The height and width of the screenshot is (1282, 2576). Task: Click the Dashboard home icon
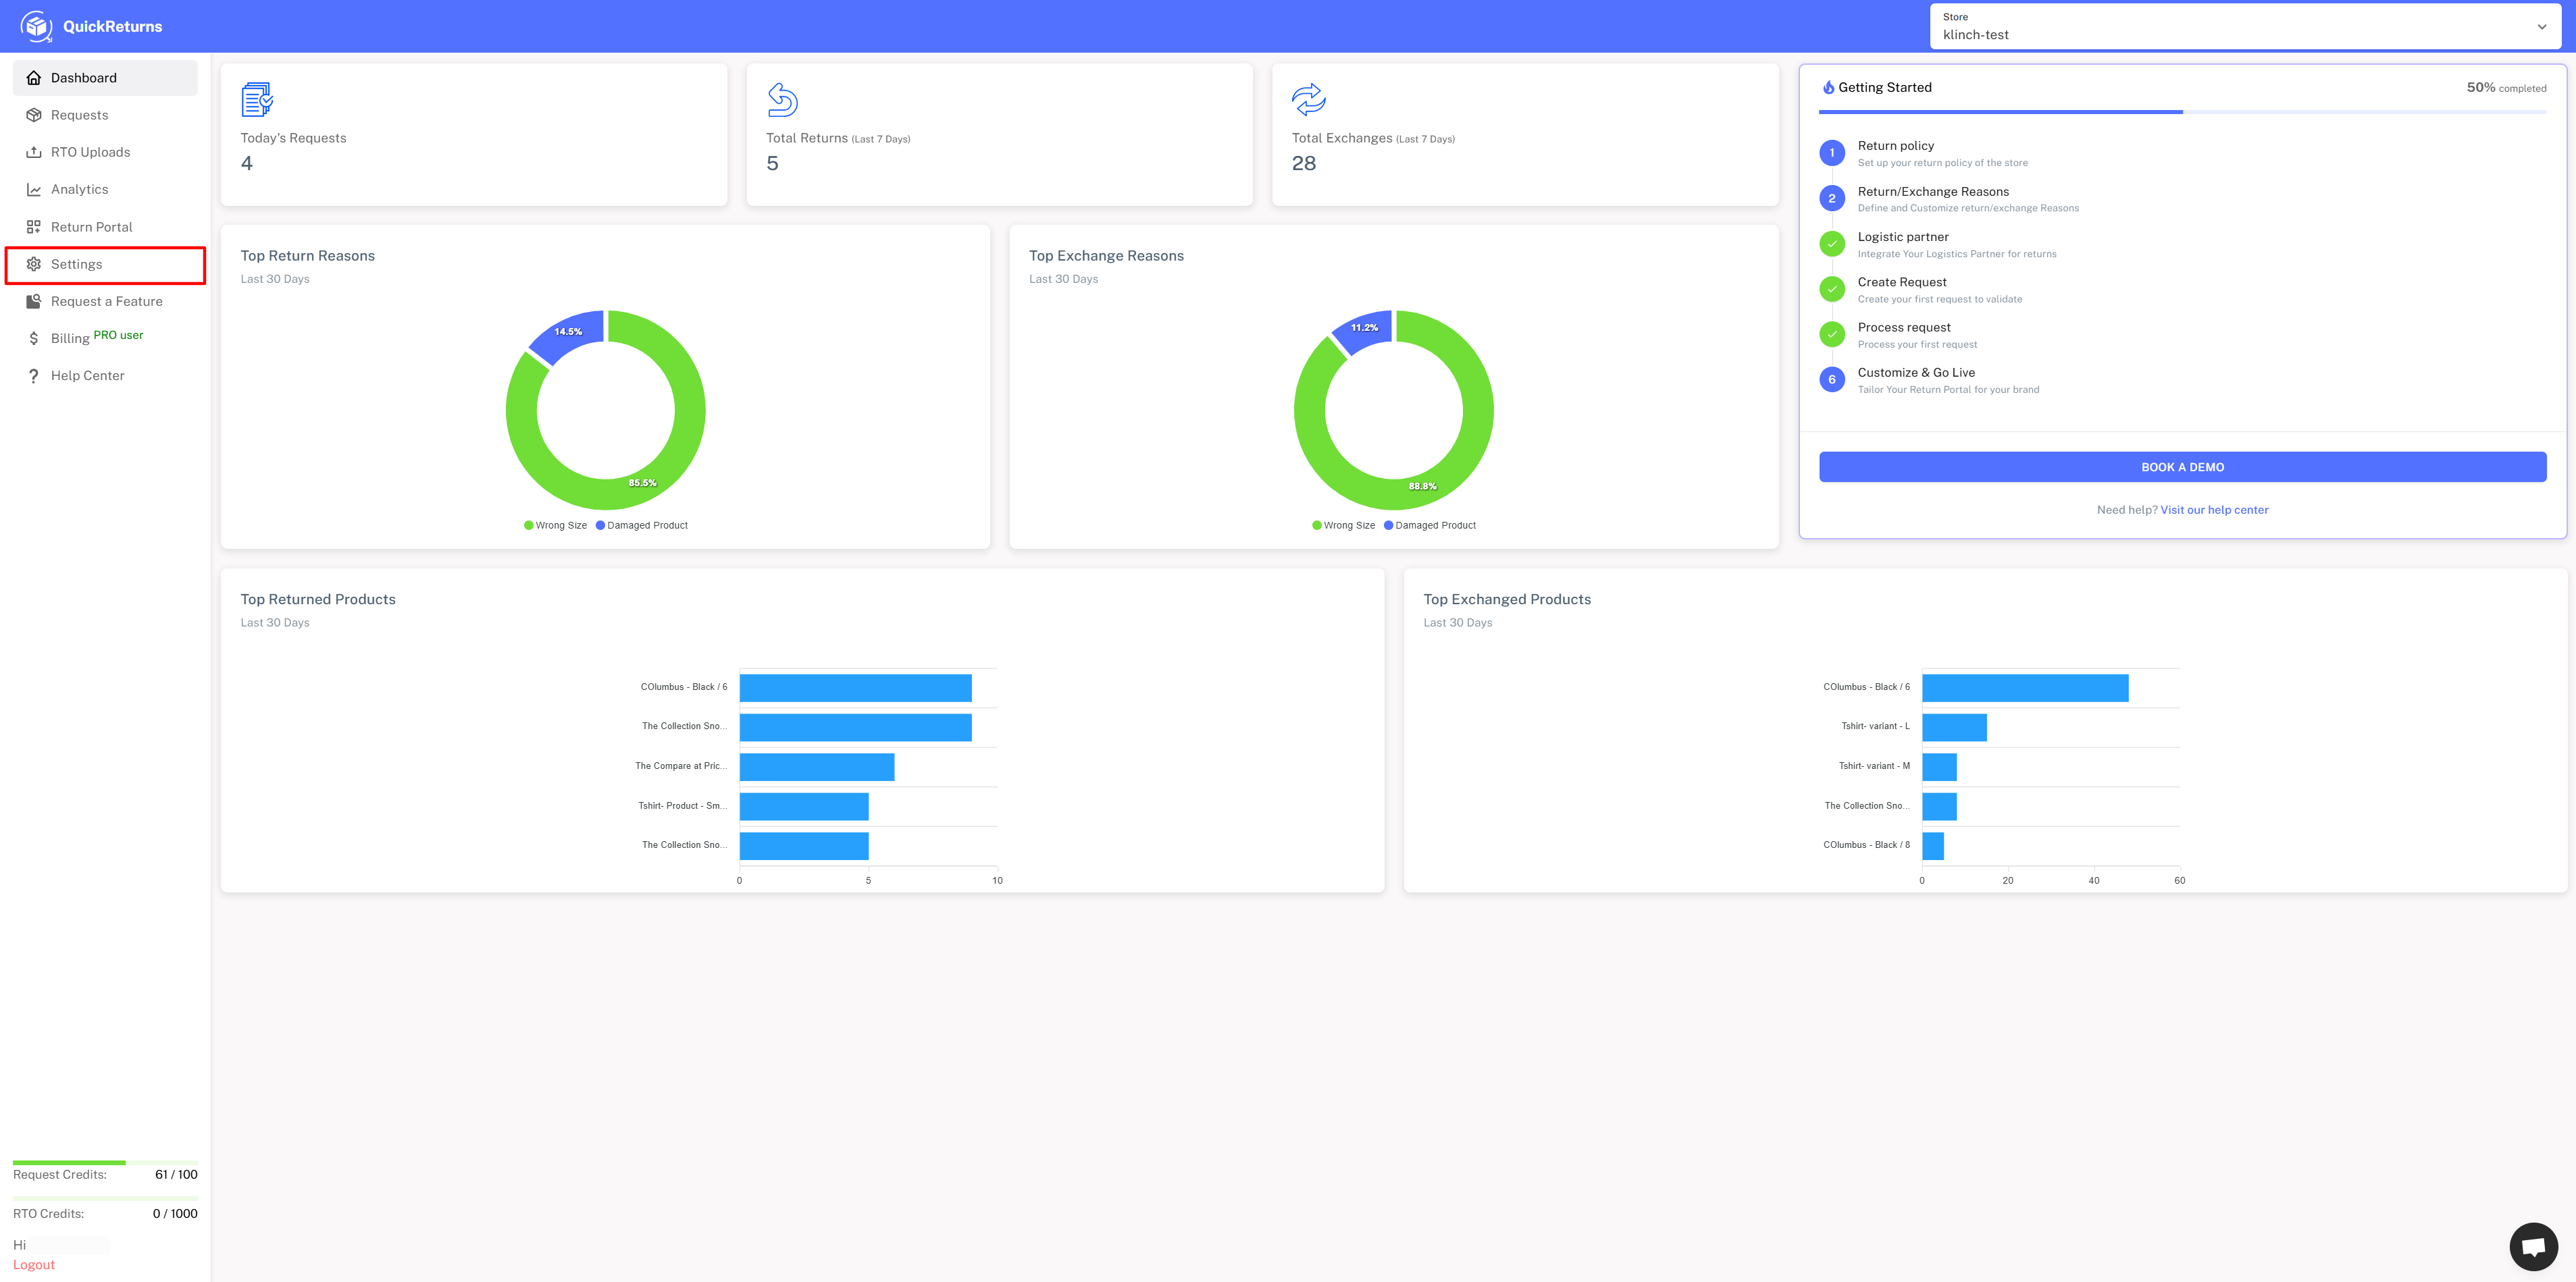point(34,78)
